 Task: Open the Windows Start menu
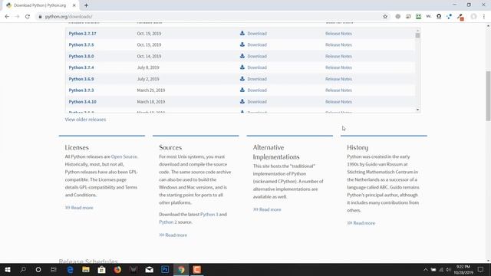click(8, 269)
